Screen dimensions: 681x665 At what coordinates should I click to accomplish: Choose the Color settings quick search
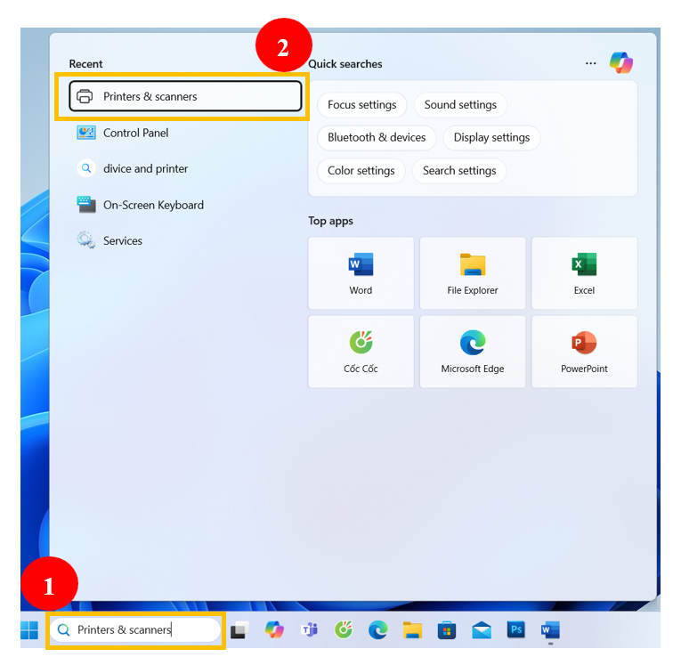(x=361, y=170)
